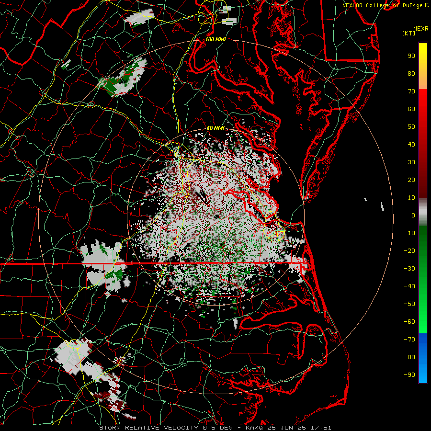Click the -80 knots scale label

coord(409,357)
